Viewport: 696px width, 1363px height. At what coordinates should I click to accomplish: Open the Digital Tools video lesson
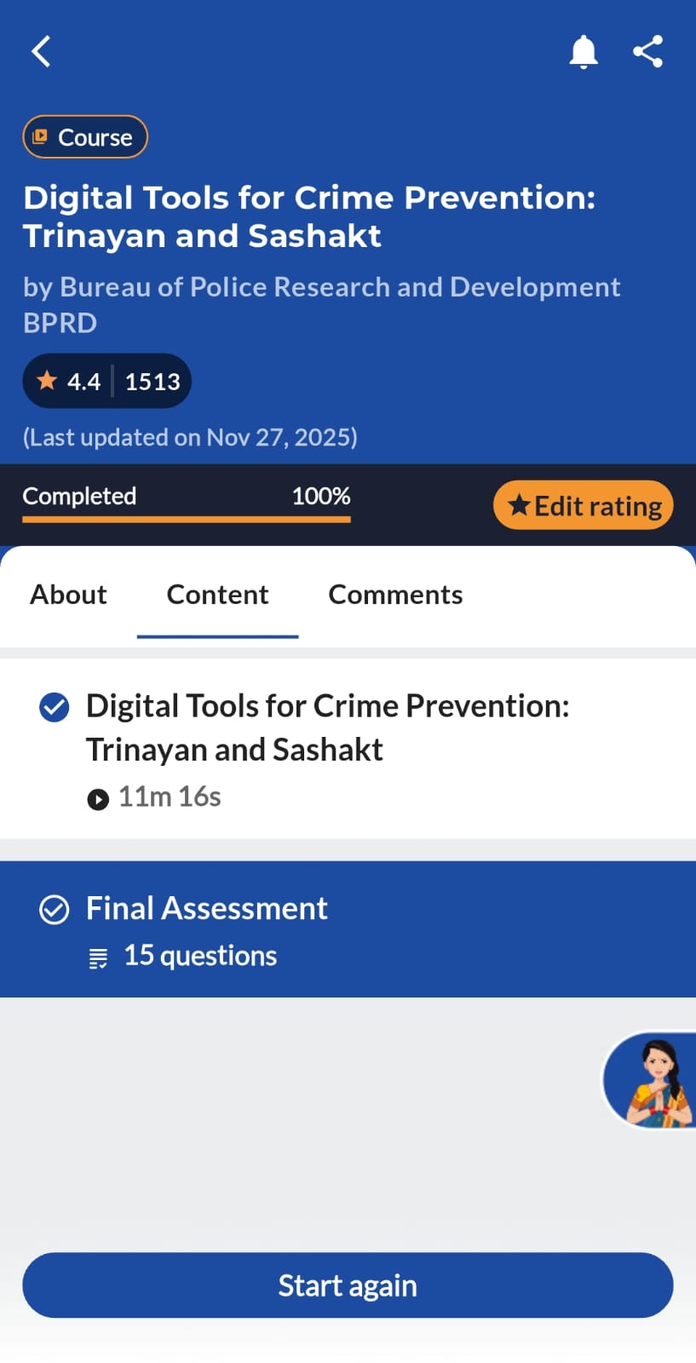[327, 728]
